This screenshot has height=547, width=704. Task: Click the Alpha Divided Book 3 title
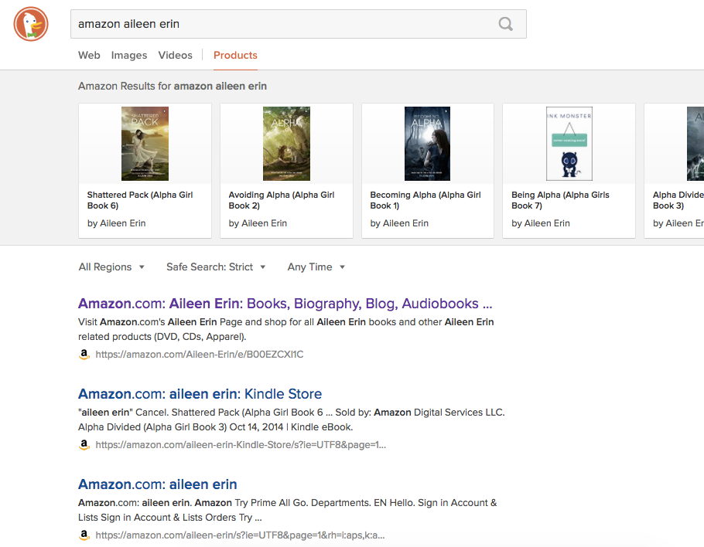coord(678,200)
